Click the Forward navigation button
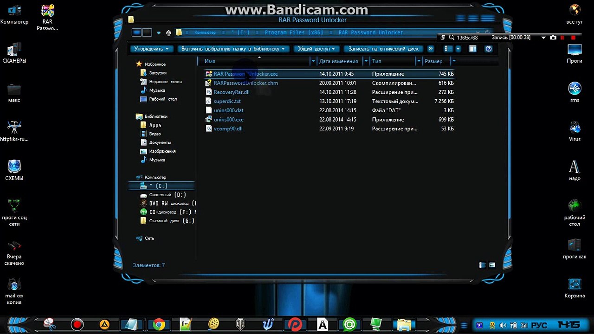Image resolution: width=594 pixels, height=334 pixels. coord(147,32)
